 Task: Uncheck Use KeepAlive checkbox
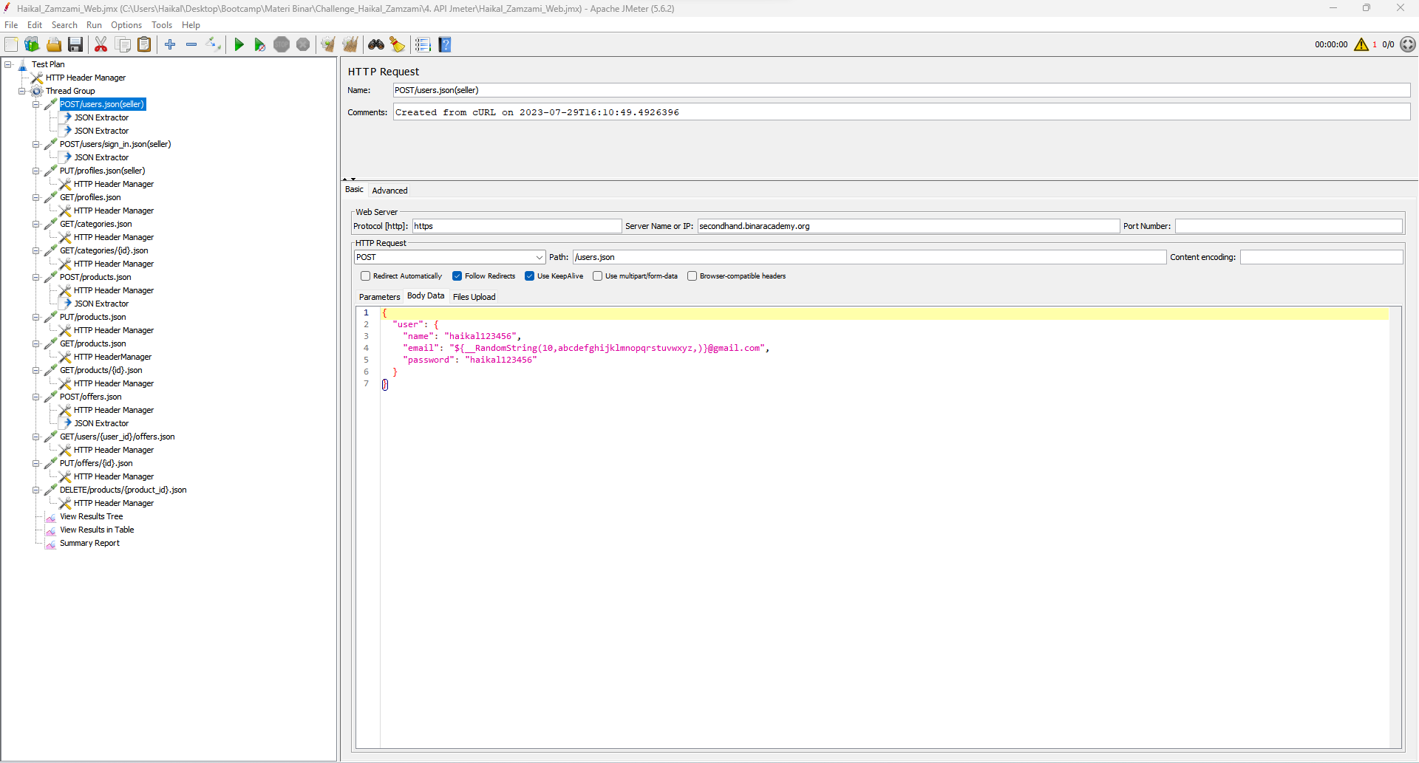(x=530, y=276)
